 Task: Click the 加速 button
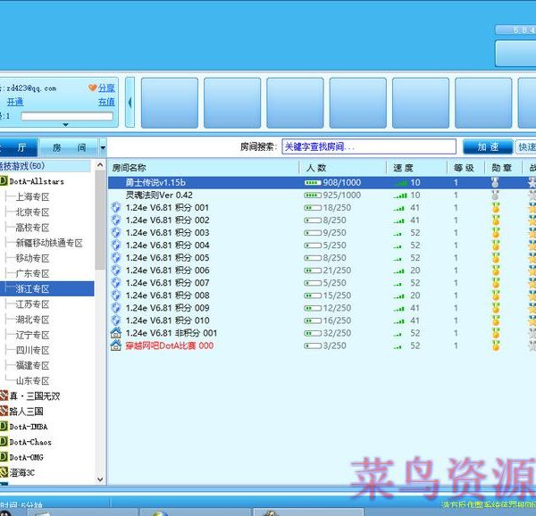click(x=487, y=147)
